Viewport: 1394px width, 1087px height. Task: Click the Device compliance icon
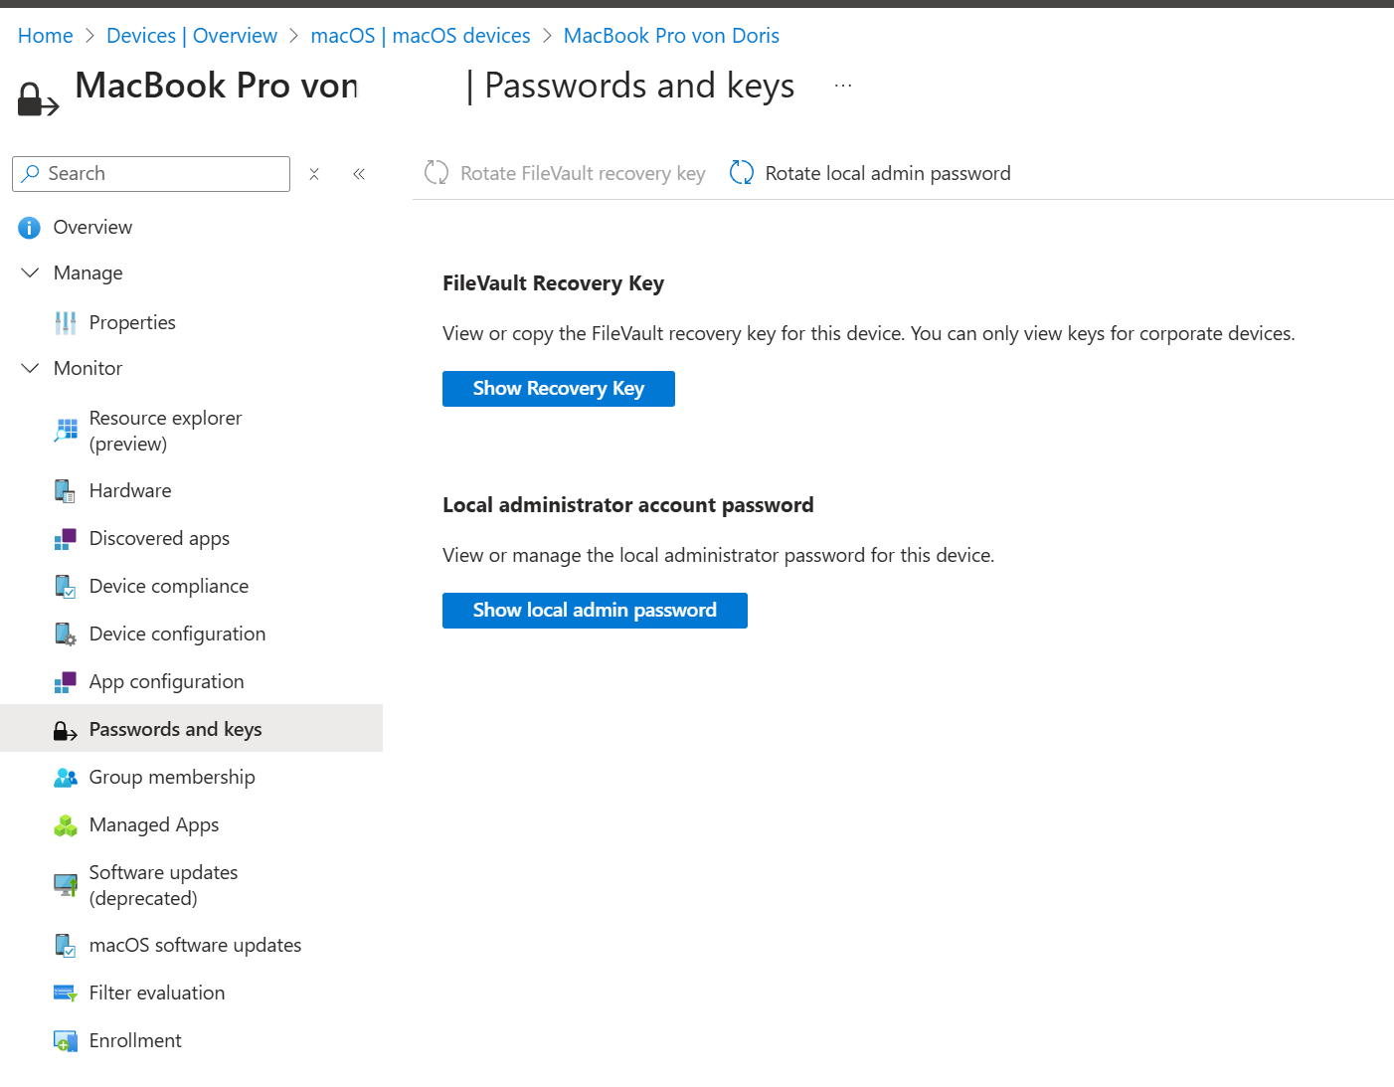(x=65, y=586)
